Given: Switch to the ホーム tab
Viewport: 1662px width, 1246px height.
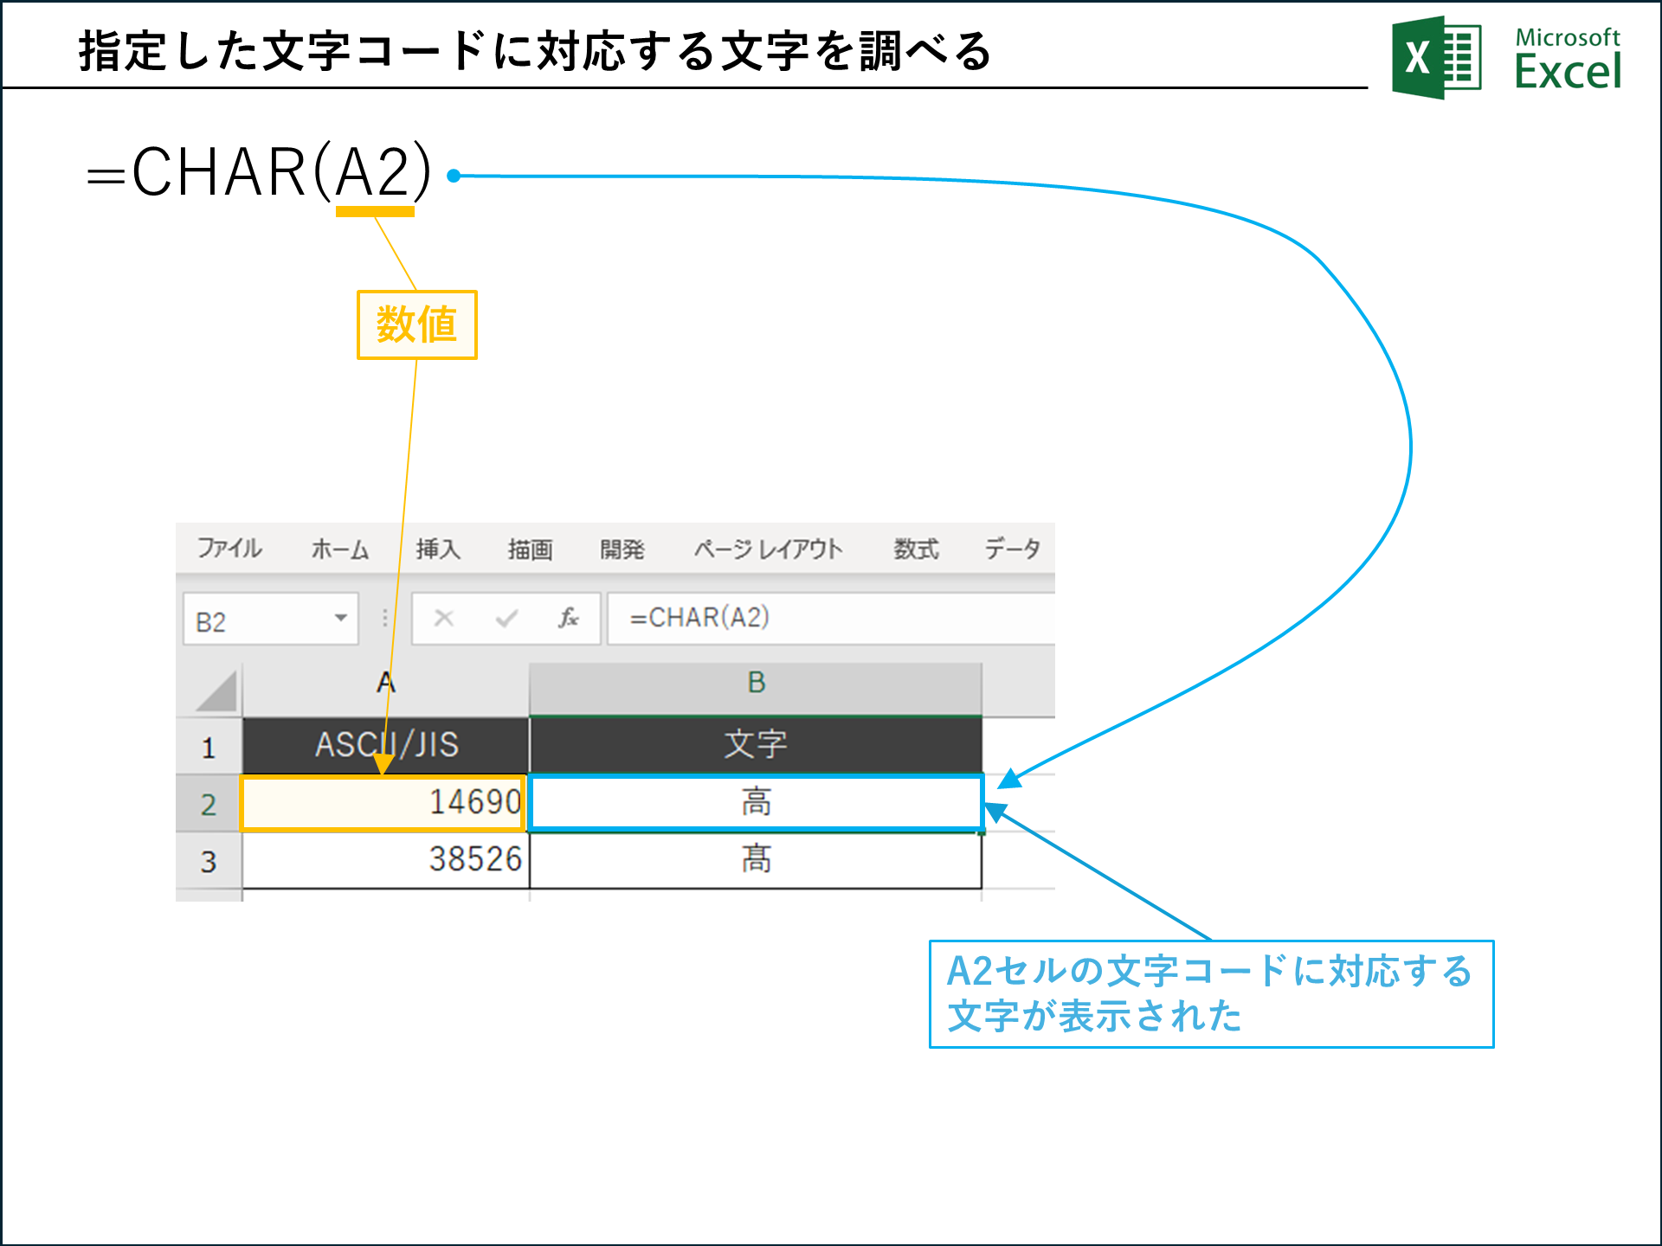Looking at the screenshot, I should [x=339, y=548].
